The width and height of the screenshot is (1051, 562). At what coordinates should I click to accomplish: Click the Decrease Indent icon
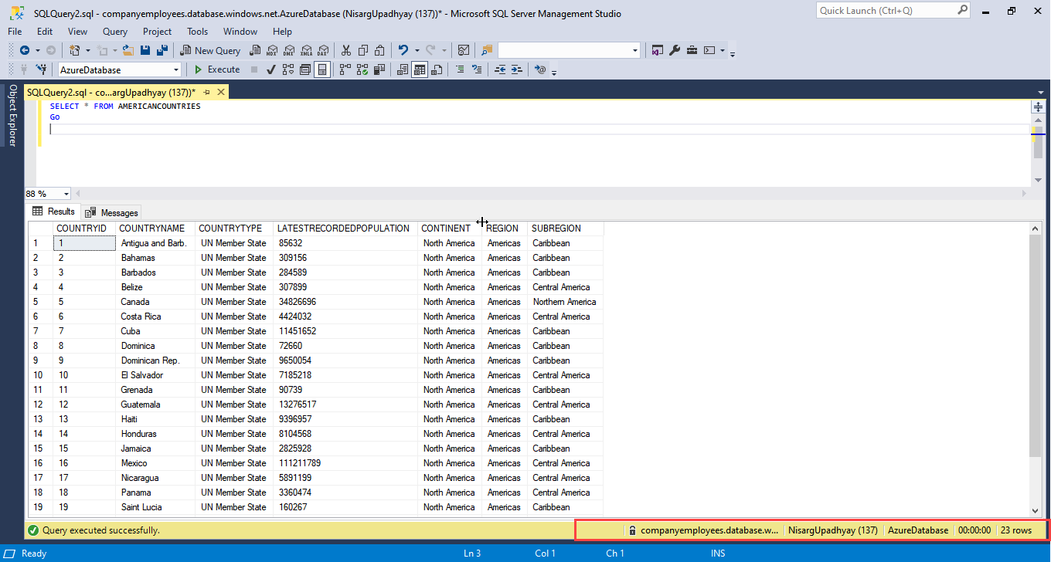500,69
